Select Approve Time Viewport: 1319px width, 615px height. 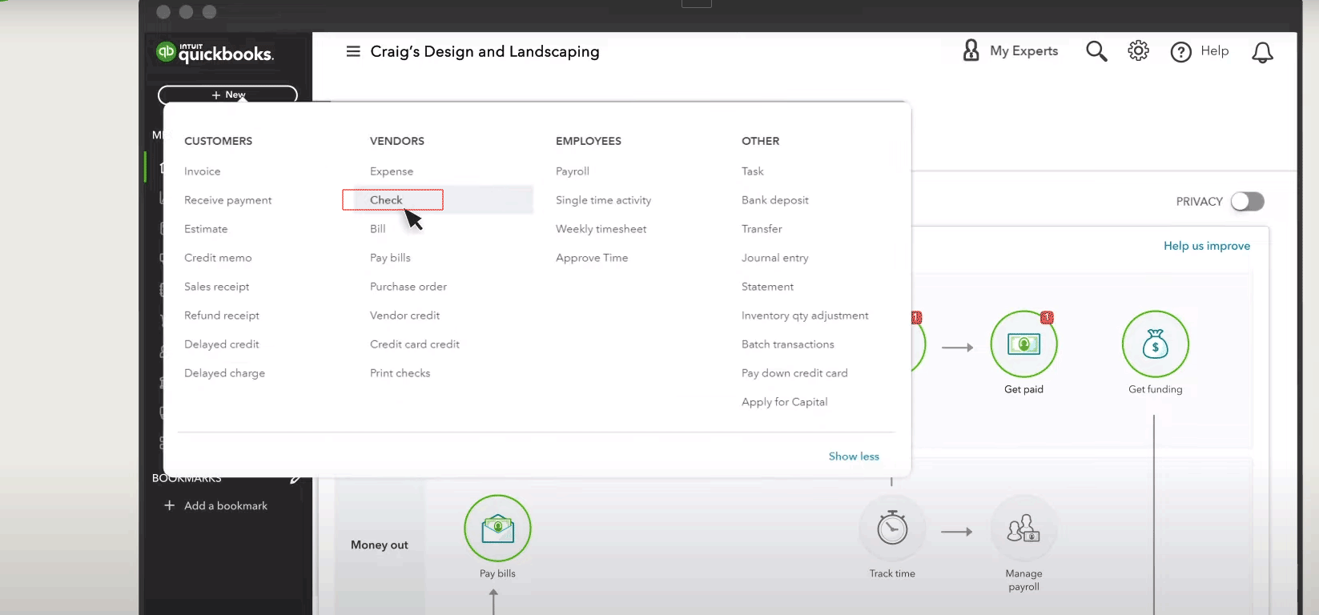tap(592, 258)
